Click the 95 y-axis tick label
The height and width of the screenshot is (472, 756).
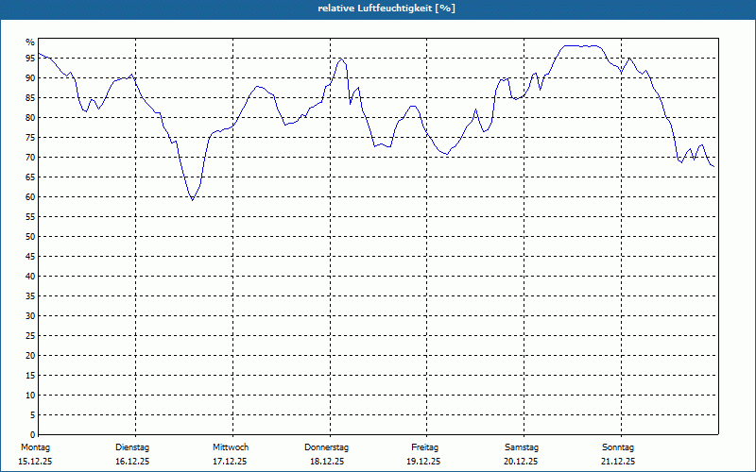pos(30,59)
